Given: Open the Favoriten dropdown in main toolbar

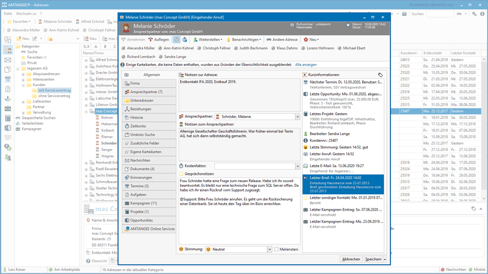Looking at the screenshot, I should pos(19,21).
